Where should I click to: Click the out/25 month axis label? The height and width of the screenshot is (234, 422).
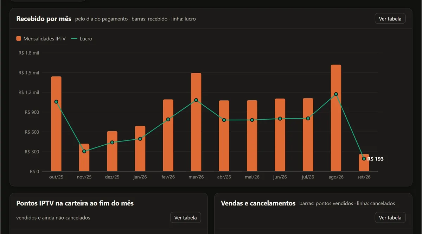56,177
